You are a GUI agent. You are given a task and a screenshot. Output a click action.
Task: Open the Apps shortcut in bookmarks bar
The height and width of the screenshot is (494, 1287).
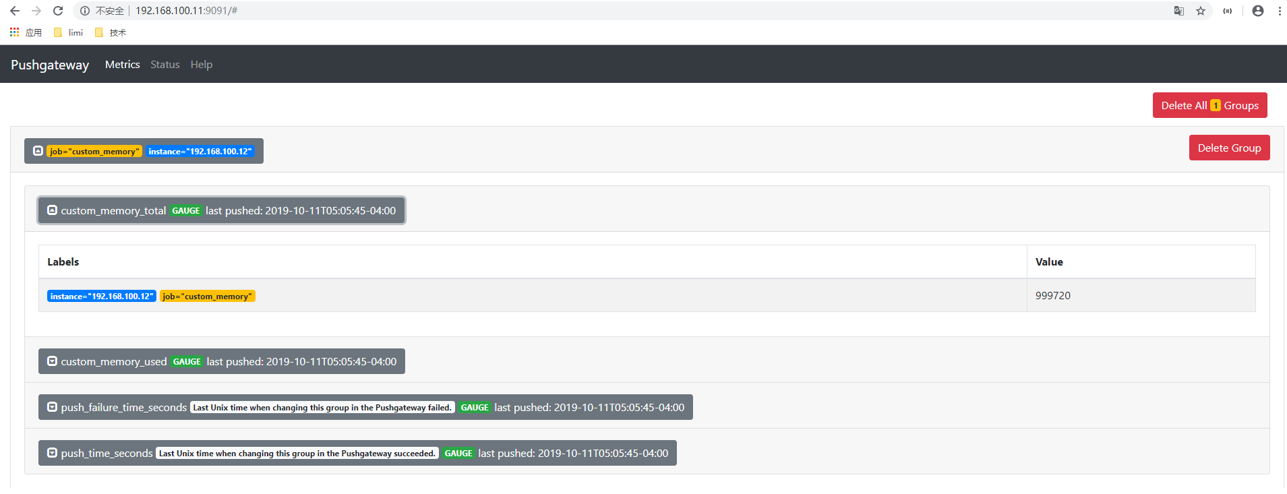(26, 32)
